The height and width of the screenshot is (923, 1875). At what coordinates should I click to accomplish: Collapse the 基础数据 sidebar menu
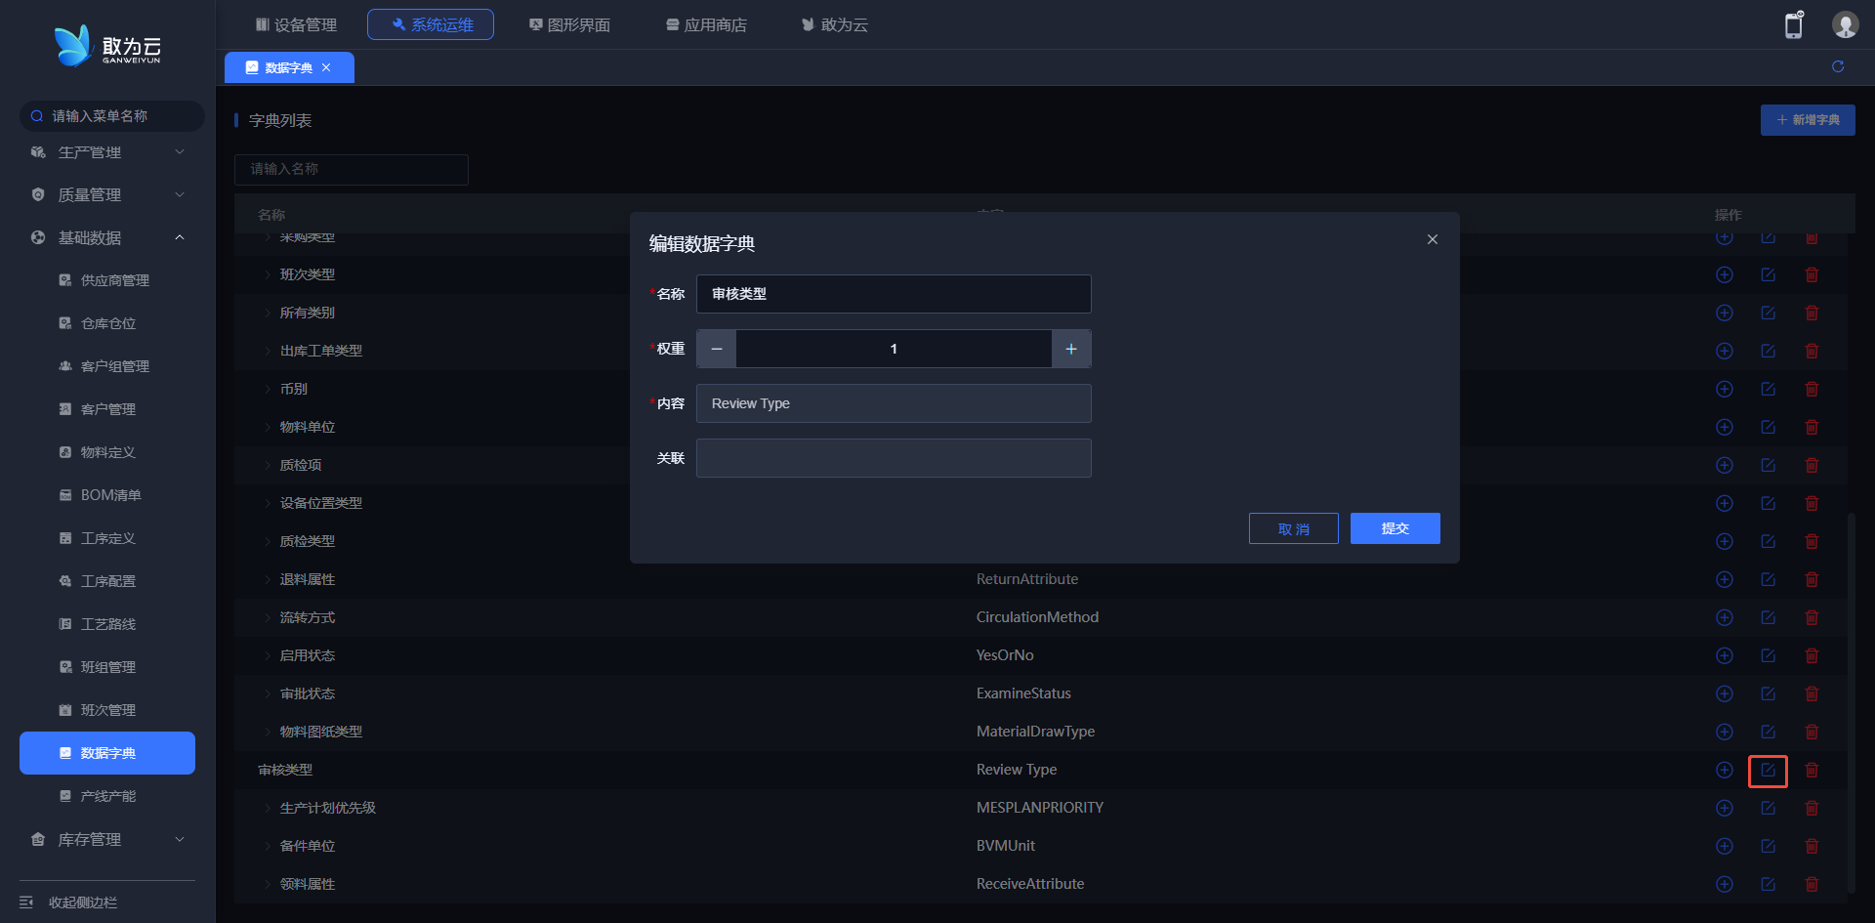[107, 237]
